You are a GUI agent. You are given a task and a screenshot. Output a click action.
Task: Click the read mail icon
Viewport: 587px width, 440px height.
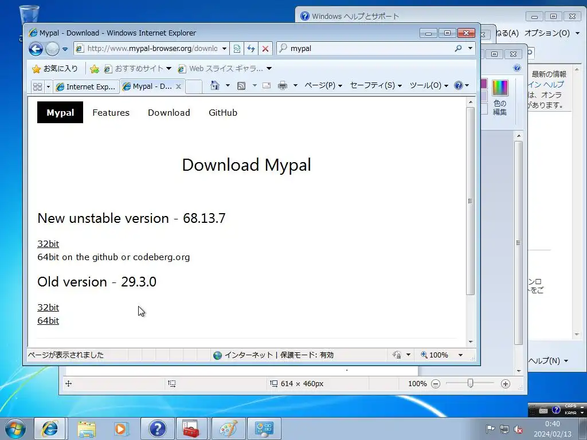pos(267,86)
